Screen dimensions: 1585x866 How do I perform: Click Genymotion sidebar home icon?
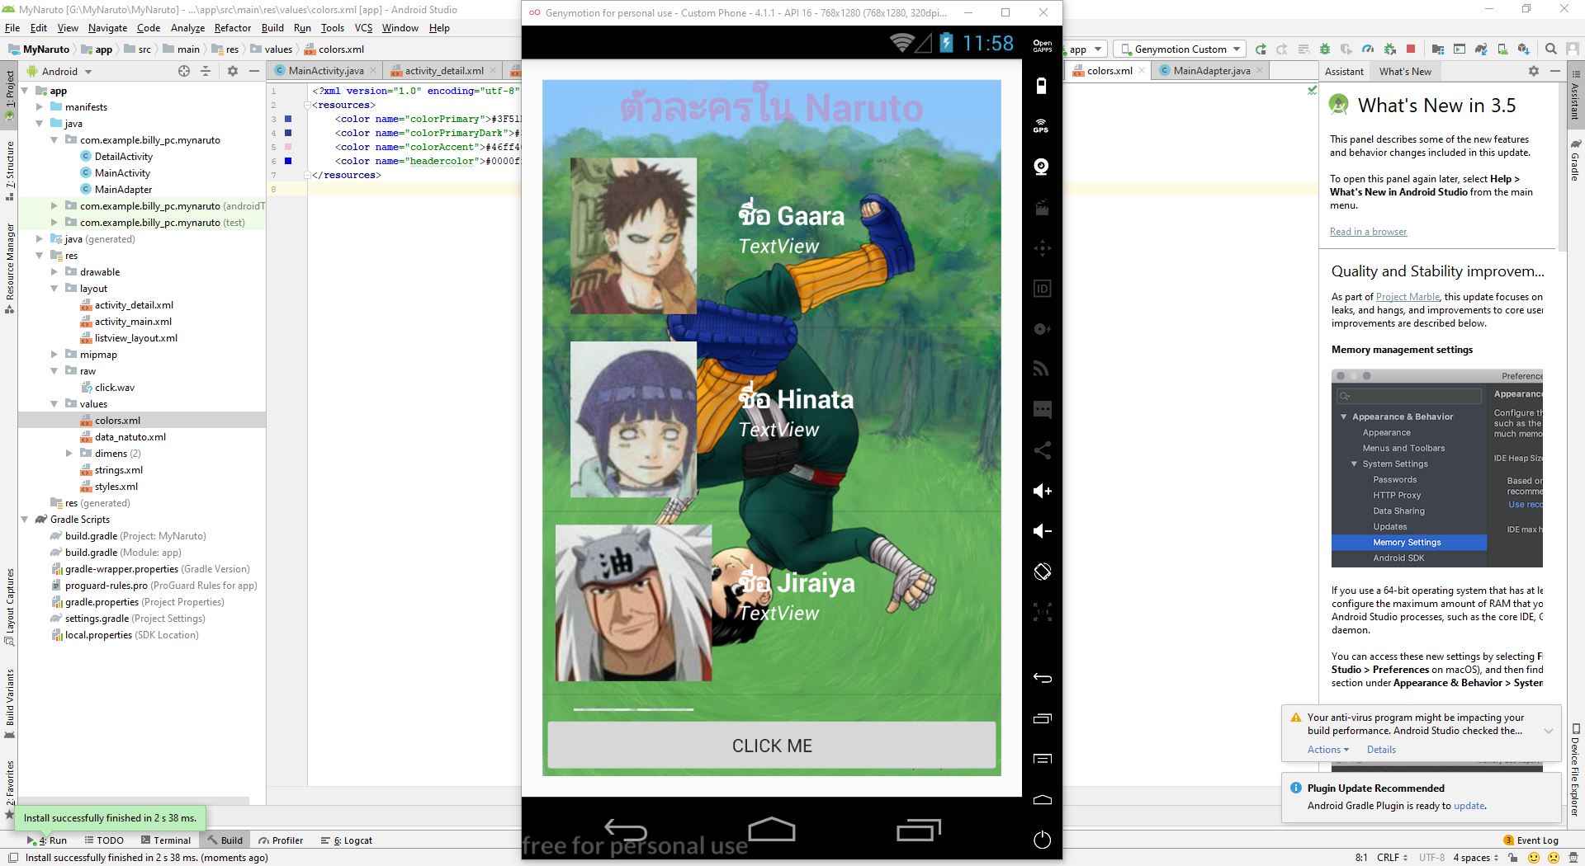tap(1042, 799)
